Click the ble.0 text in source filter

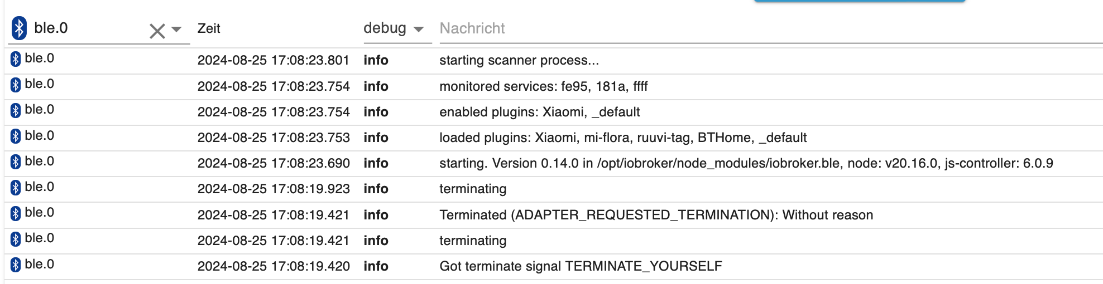pos(51,28)
